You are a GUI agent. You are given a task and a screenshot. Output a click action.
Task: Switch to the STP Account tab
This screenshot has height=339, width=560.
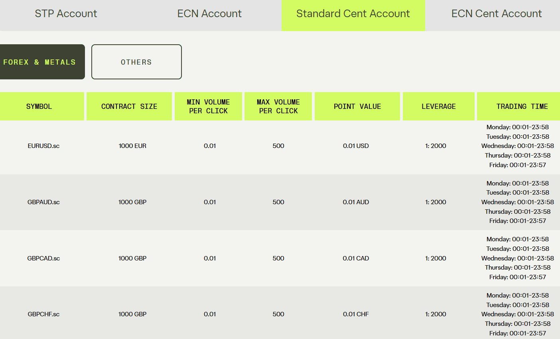(66, 14)
